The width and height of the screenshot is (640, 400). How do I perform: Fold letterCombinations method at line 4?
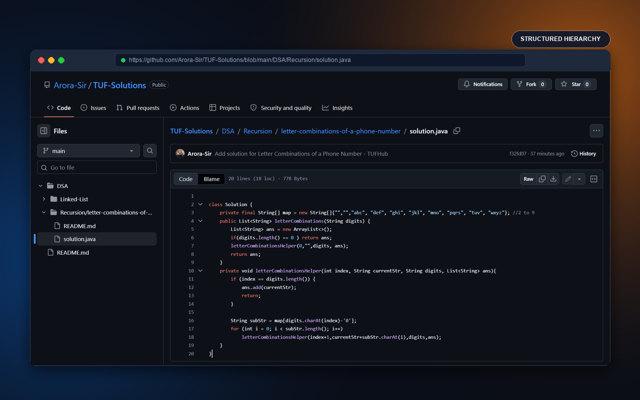[x=200, y=221]
